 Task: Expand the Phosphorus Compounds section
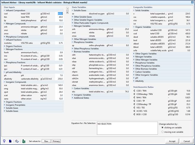(4, 37)
